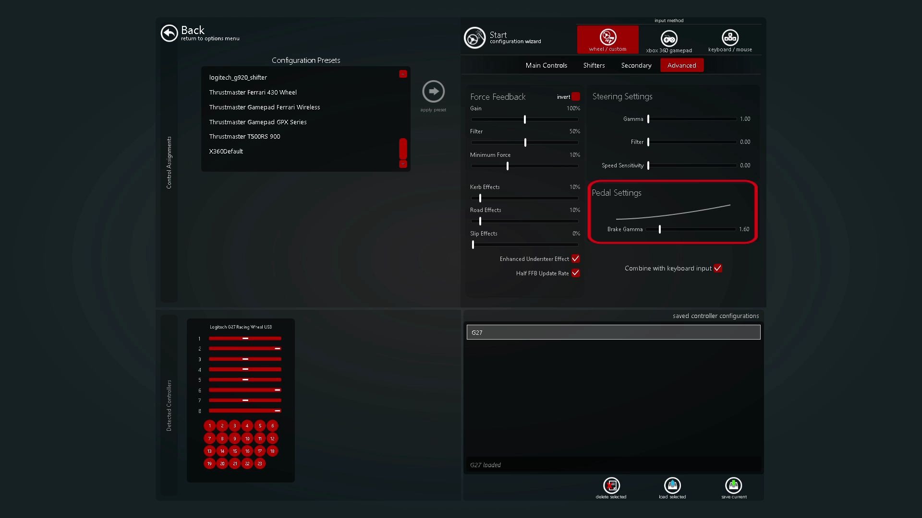This screenshot has height=518, width=922.
Task: Click the G27 saved configuration input field
Action: click(x=613, y=332)
